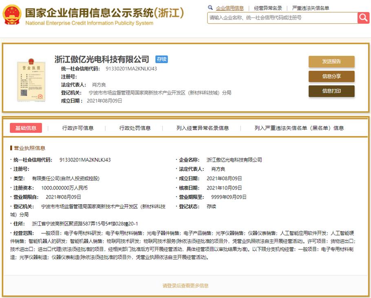The width and height of the screenshot is (371, 298).
Task: Switch to the 行政处罚信息 tab
Action: tap(135, 128)
